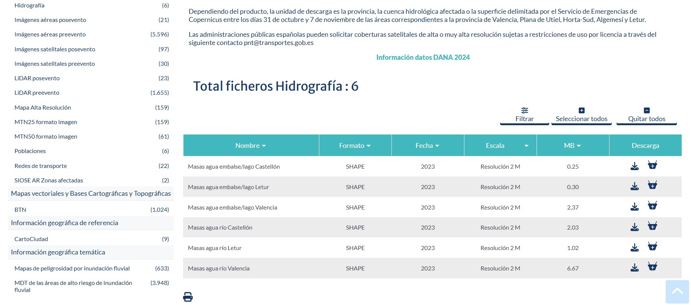
Task: Open the Filtrar filter options
Action: coord(524,115)
